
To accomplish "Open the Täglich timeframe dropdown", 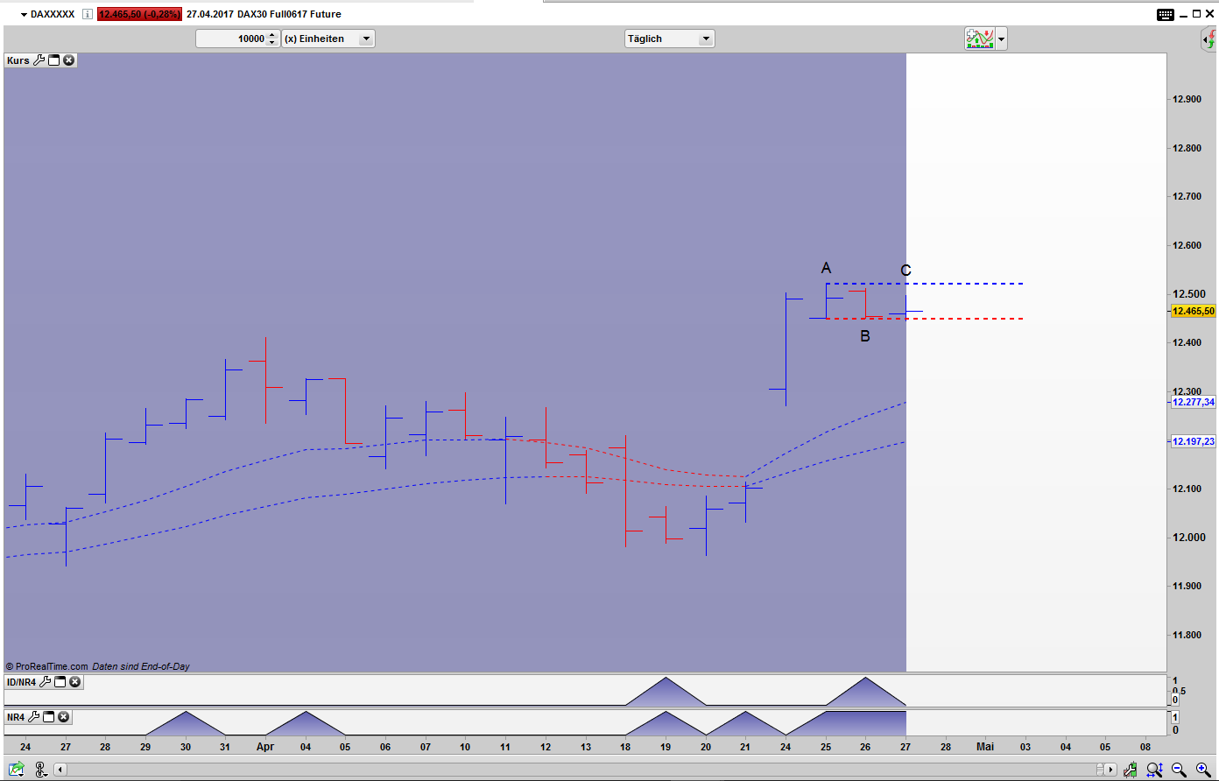I will tap(705, 39).
